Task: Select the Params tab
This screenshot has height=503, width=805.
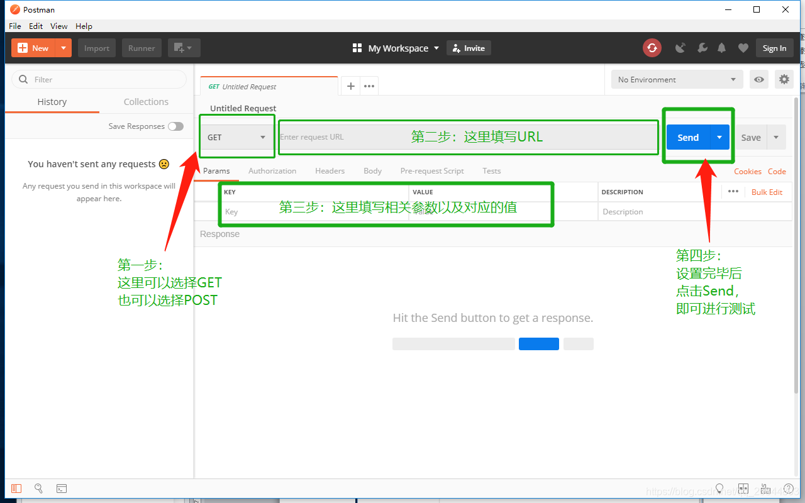Action: pos(216,171)
